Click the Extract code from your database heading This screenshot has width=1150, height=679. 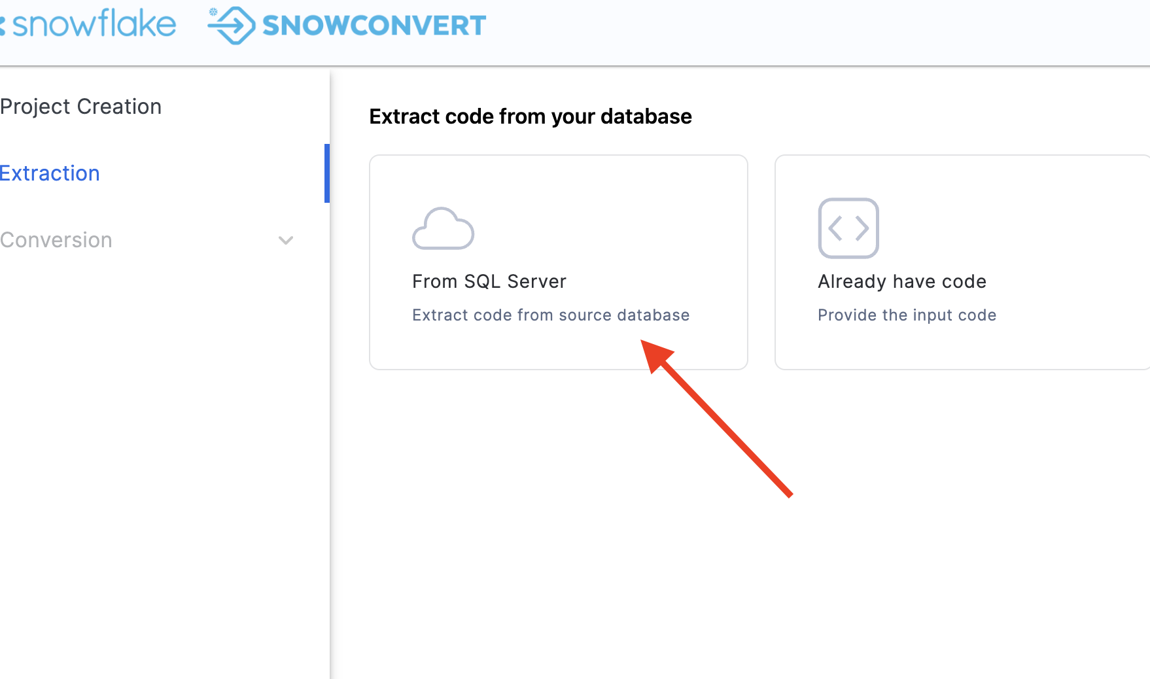click(x=531, y=116)
